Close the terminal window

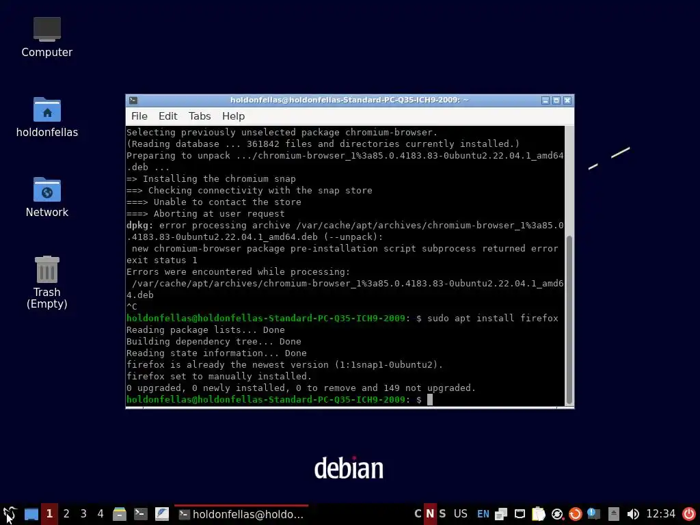pyautogui.click(x=567, y=100)
